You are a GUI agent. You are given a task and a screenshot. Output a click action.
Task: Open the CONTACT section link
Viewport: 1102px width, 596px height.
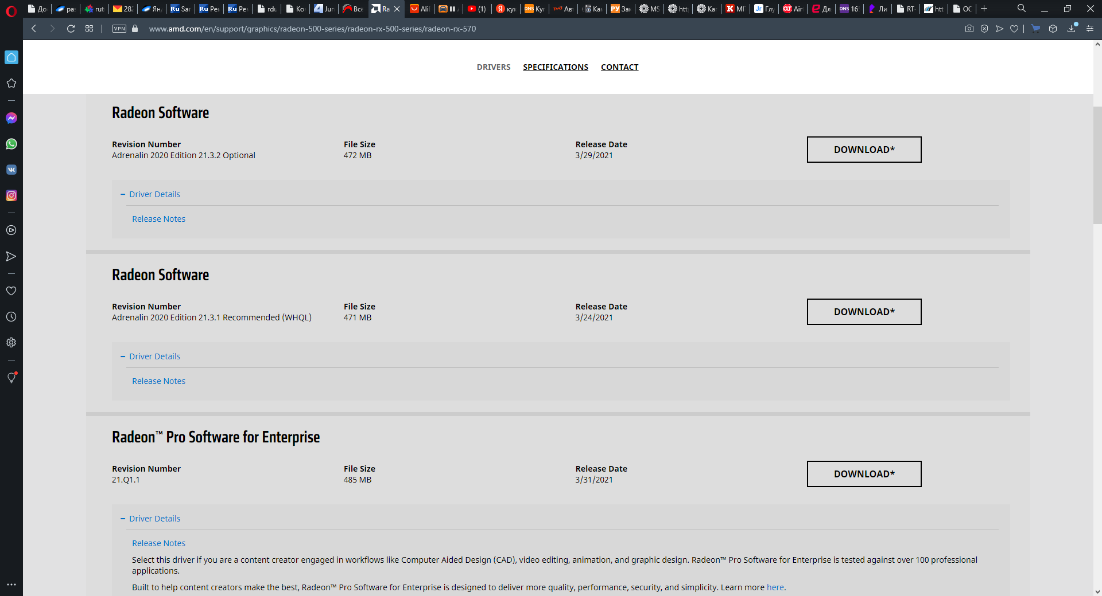[619, 67]
